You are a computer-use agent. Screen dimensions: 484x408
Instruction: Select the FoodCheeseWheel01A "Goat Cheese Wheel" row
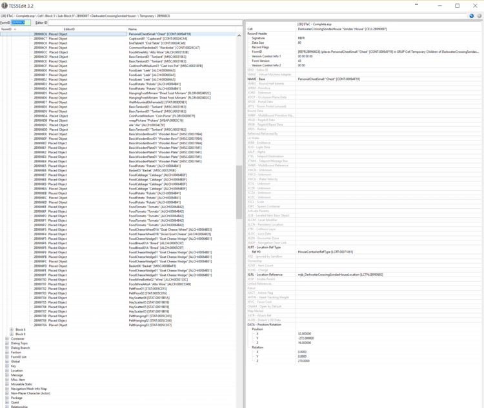118,229
